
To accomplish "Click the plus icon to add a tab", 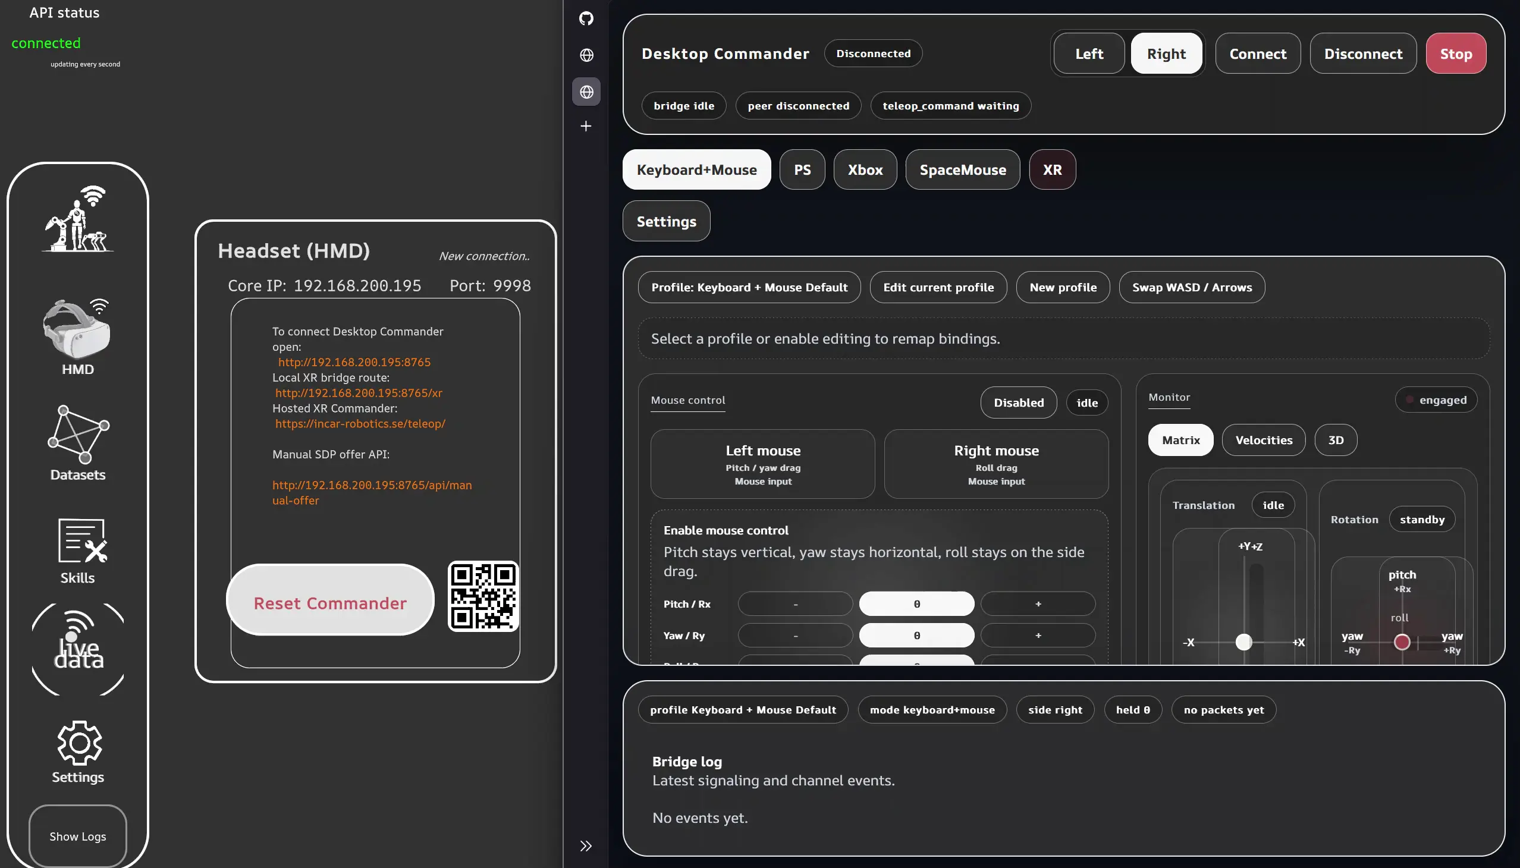I will [586, 126].
